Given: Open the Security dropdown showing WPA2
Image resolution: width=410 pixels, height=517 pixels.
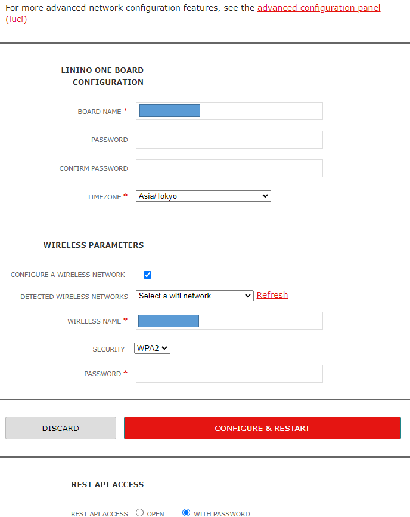Looking at the screenshot, I should click(153, 348).
